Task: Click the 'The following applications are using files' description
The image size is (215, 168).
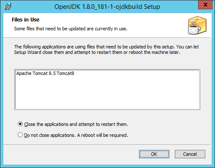Action: coord(106,47)
